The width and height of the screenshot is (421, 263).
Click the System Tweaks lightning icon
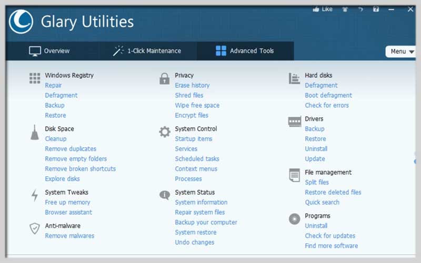(x=35, y=195)
